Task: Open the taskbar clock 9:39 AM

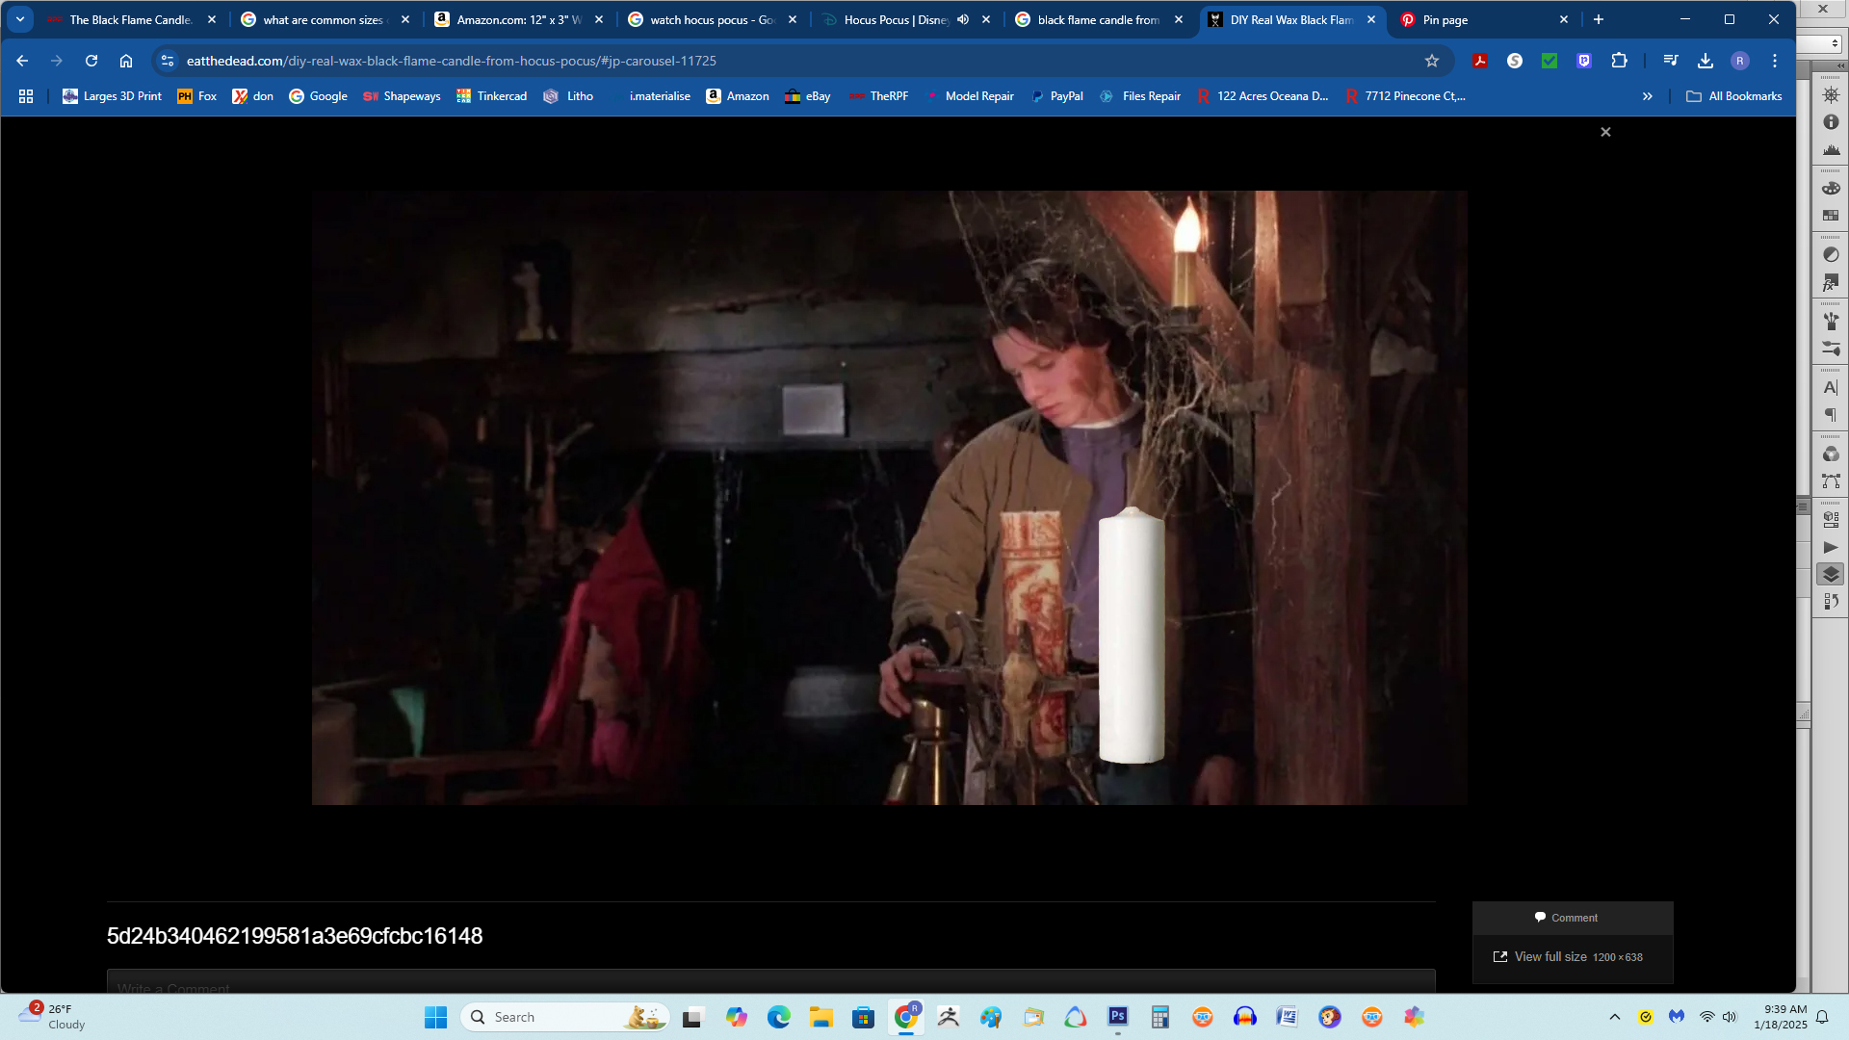Action: [x=1781, y=1017]
